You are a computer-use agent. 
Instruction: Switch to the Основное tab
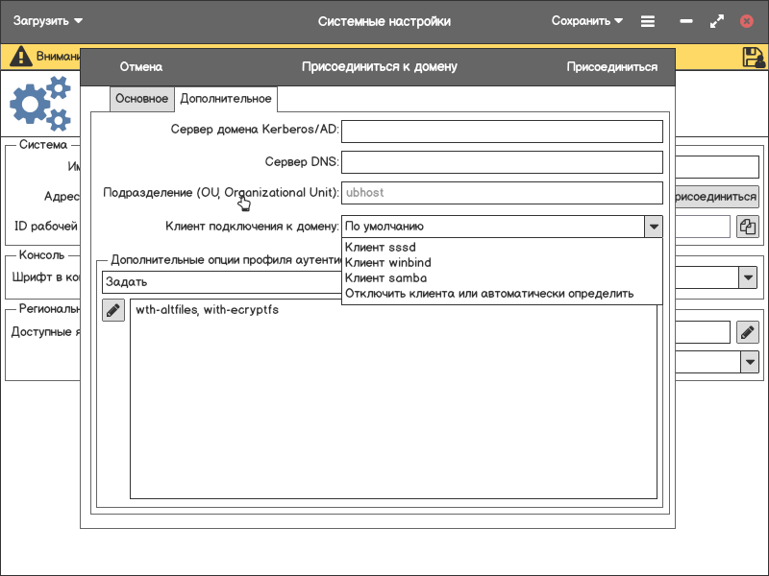pos(141,99)
